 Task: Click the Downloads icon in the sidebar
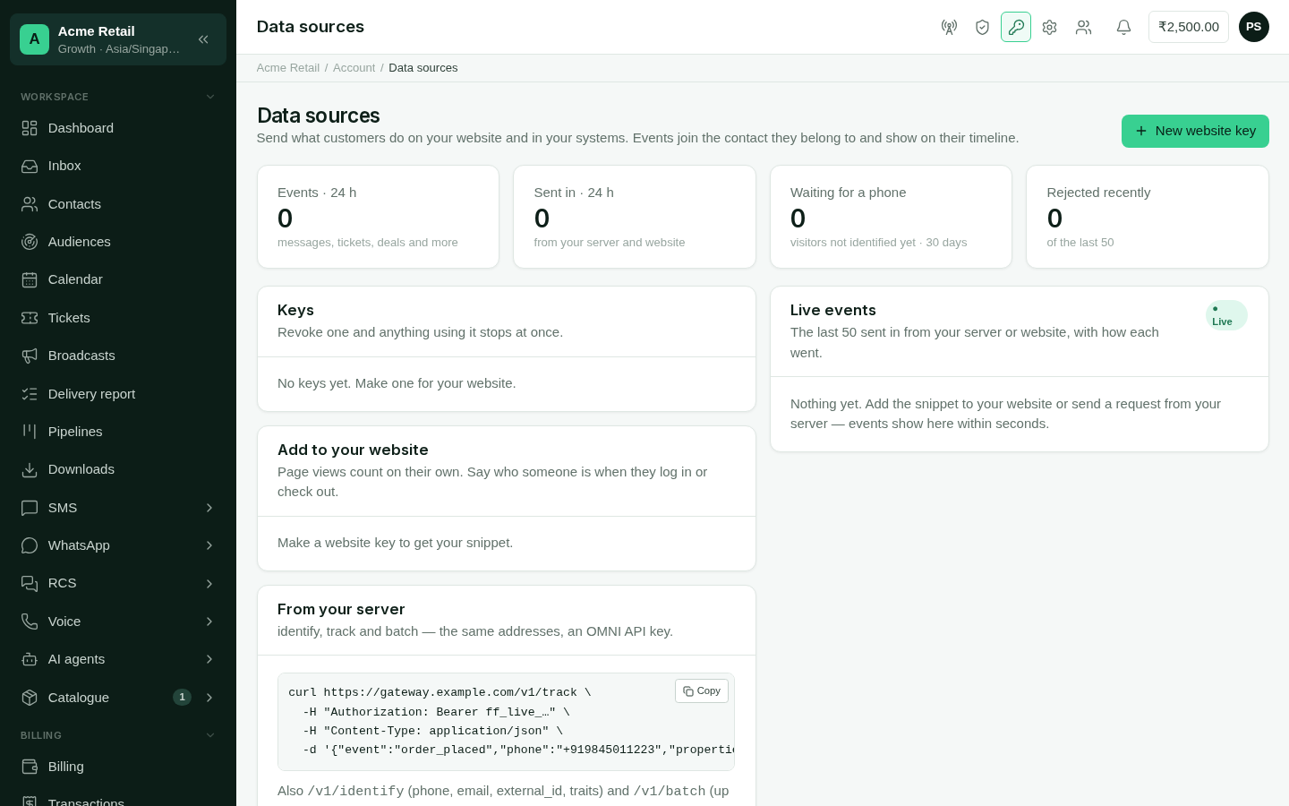pyautogui.click(x=30, y=469)
